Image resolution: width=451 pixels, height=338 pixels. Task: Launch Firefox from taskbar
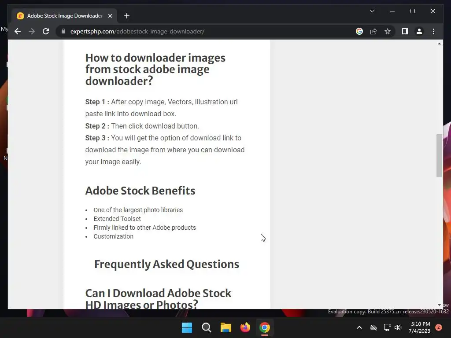pos(245,327)
